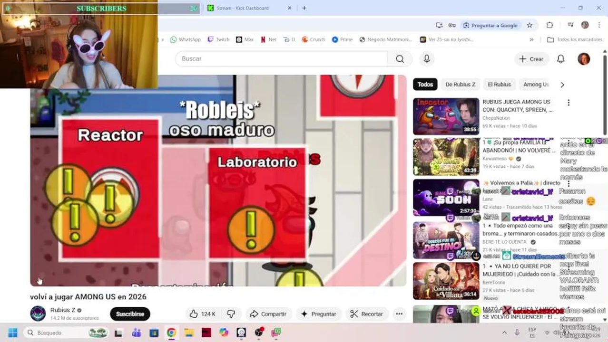Open Cuidado con la Villana thumbnail

click(x=446, y=281)
